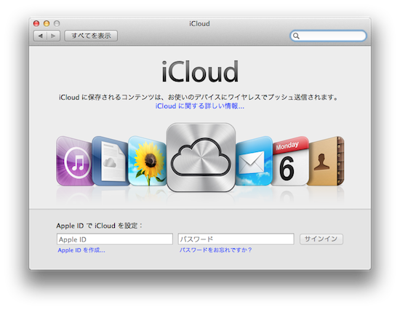Screen dimensions: 400x310
Task: Click the purple iTunes music icon
Action: [74, 161]
